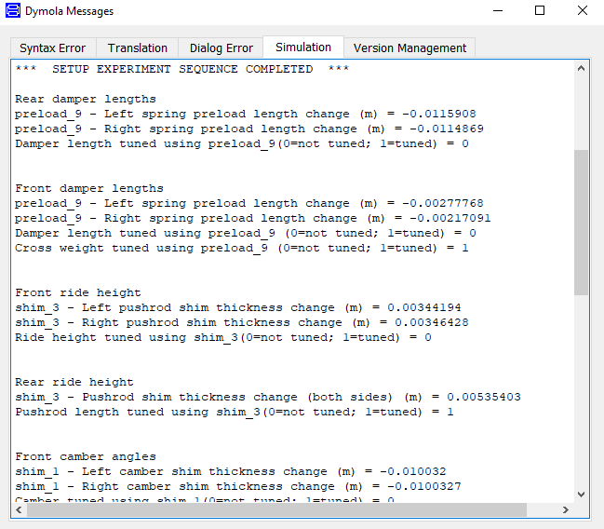This screenshot has width=604, height=529.
Task: Click the 'Rear ride height' heading
Action: 74,382
